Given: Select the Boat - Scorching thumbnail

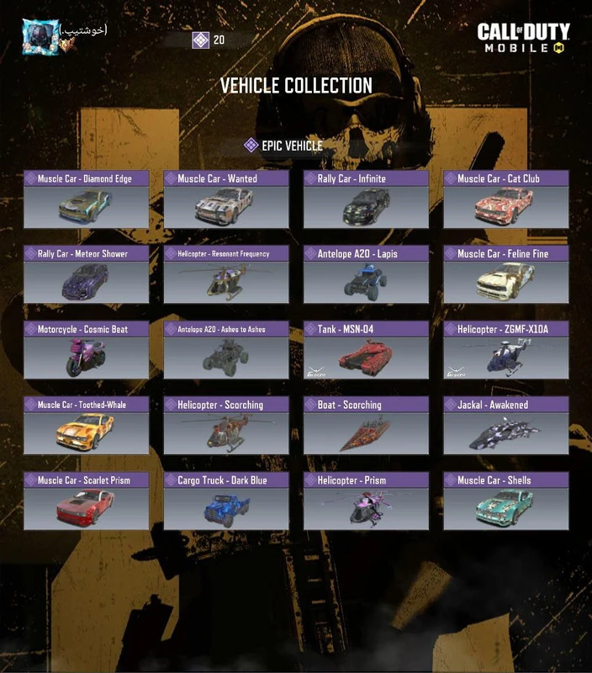Looking at the screenshot, I should point(366,433).
